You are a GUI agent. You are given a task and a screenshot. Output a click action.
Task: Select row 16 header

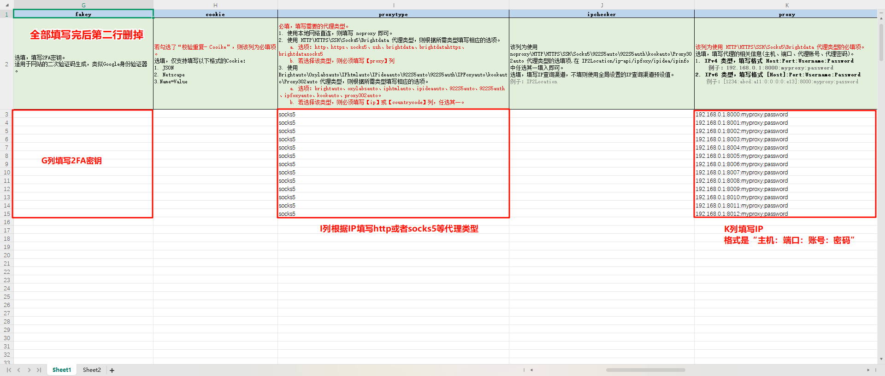click(6, 222)
